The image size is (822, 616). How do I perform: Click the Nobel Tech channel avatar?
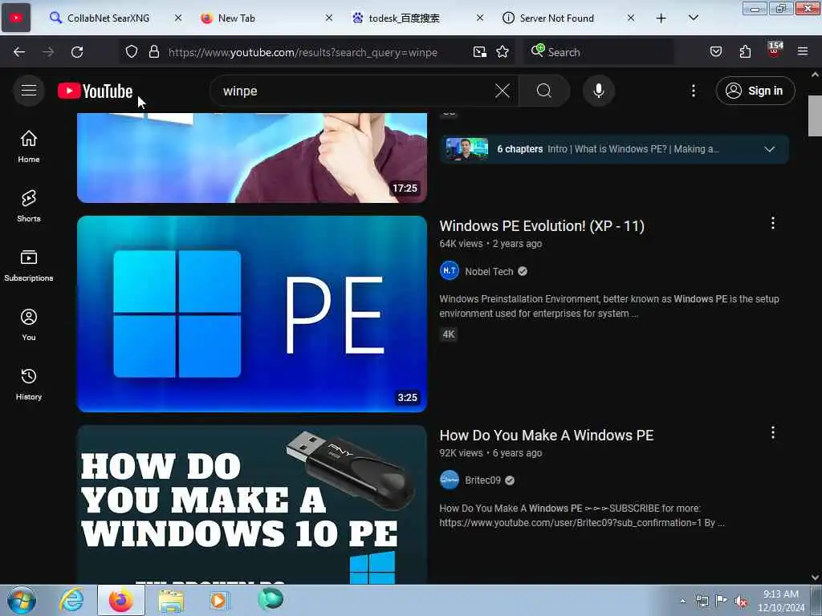tap(450, 271)
